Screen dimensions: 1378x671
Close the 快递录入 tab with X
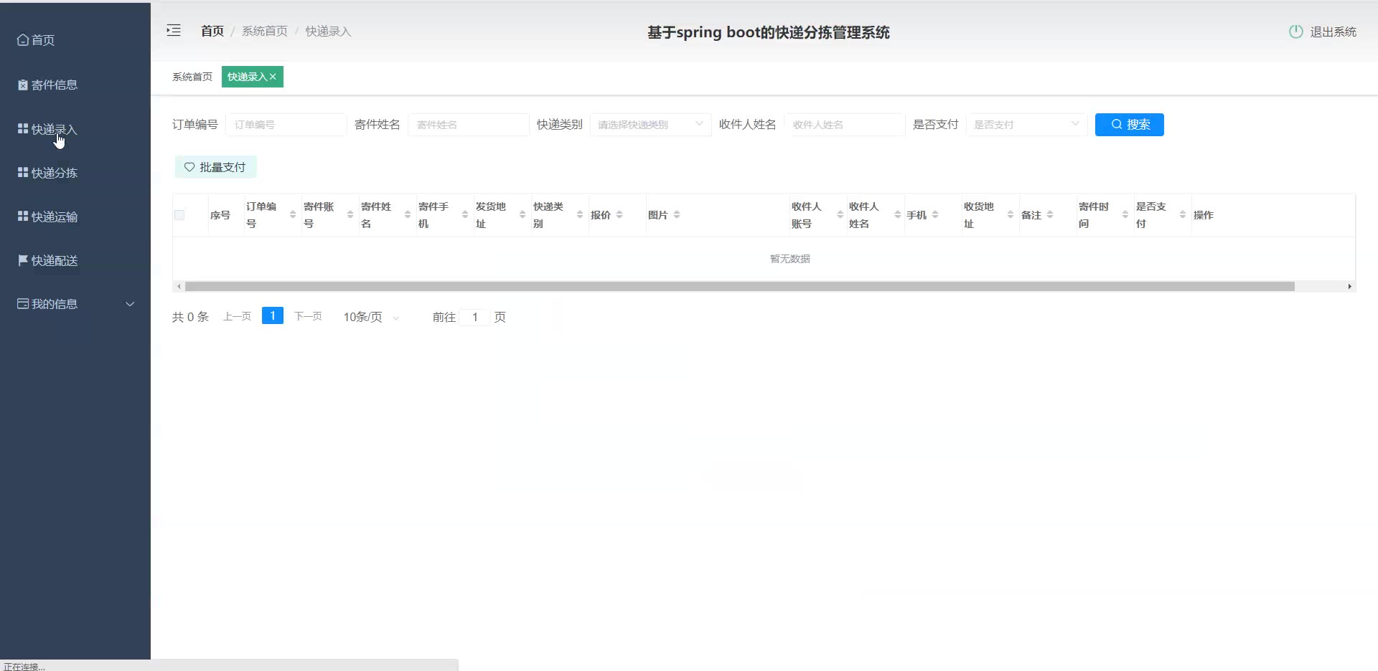coord(273,77)
